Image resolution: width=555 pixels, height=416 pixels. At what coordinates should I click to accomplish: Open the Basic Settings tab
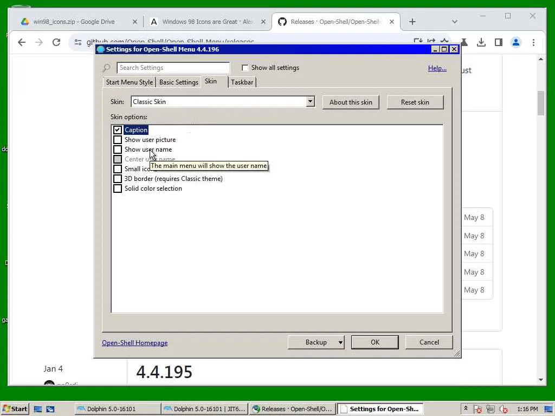point(178,82)
